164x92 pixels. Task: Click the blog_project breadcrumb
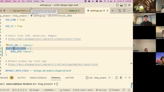[20, 16]
